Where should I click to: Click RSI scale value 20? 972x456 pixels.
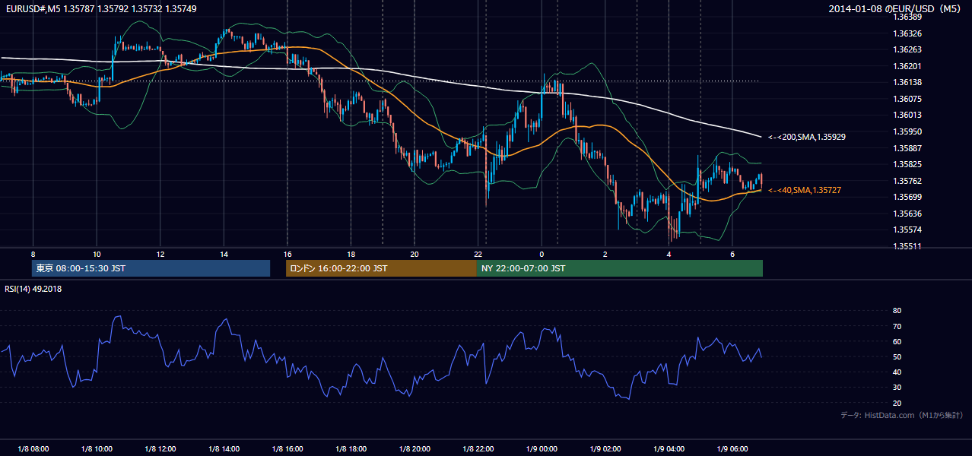pyautogui.click(x=897, y=403)
